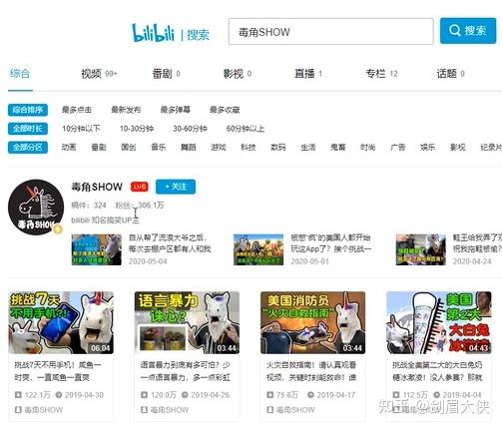Filter by 时尚 category
502x429 pixels.
[x=368, y=147]
